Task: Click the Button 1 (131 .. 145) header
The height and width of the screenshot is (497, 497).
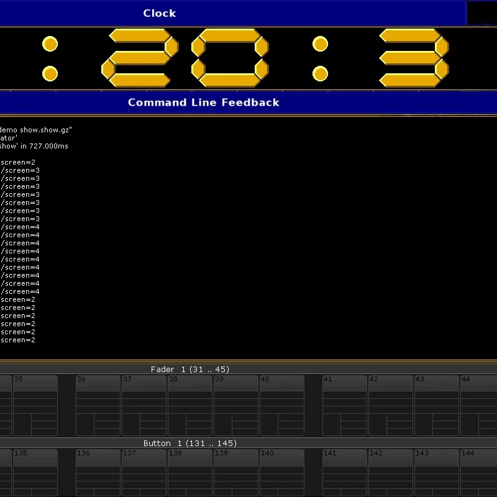Action: [248, 443]
